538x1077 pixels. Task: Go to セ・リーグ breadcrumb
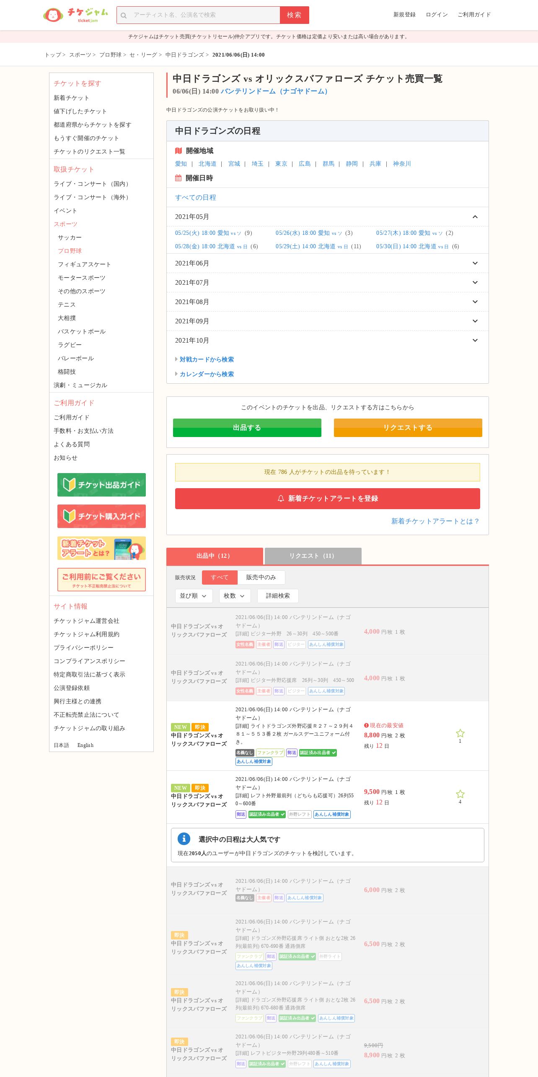143,55
